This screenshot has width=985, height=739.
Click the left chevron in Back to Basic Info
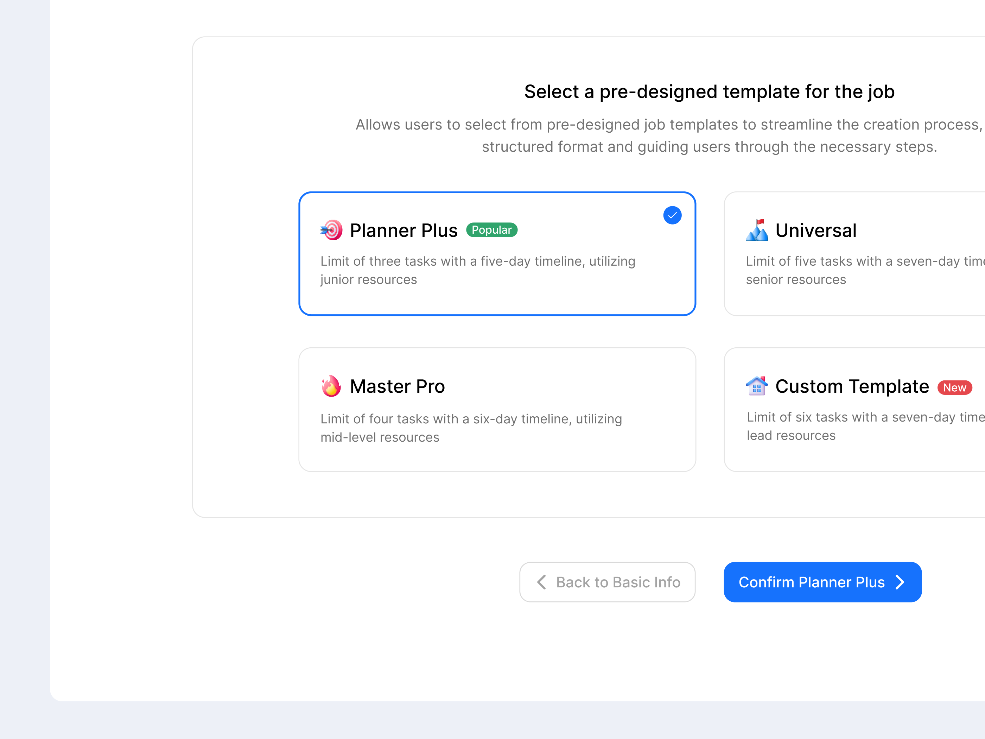[x=542, y=582]
